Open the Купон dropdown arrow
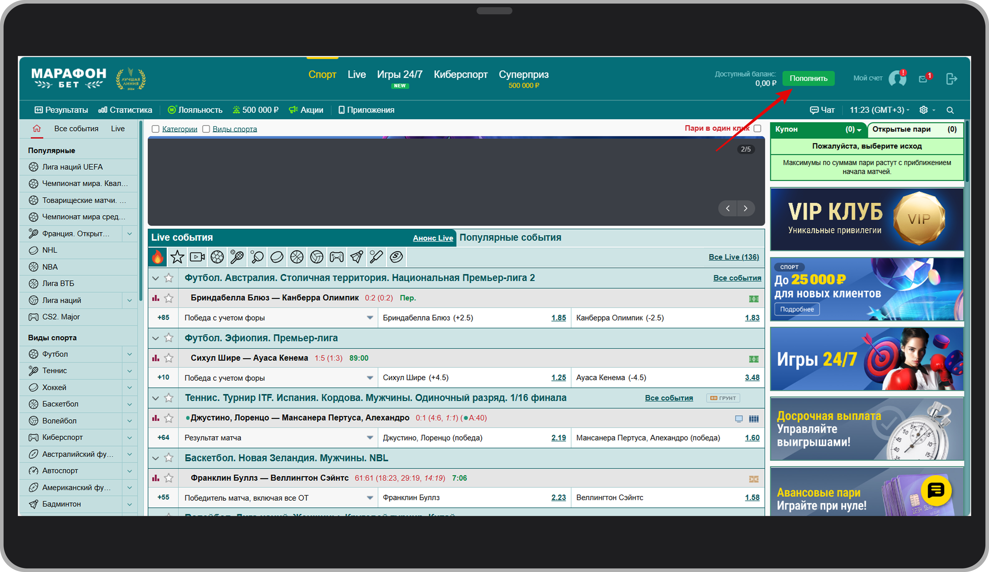Viewport: 989px width, 572px height. [859, 130]
